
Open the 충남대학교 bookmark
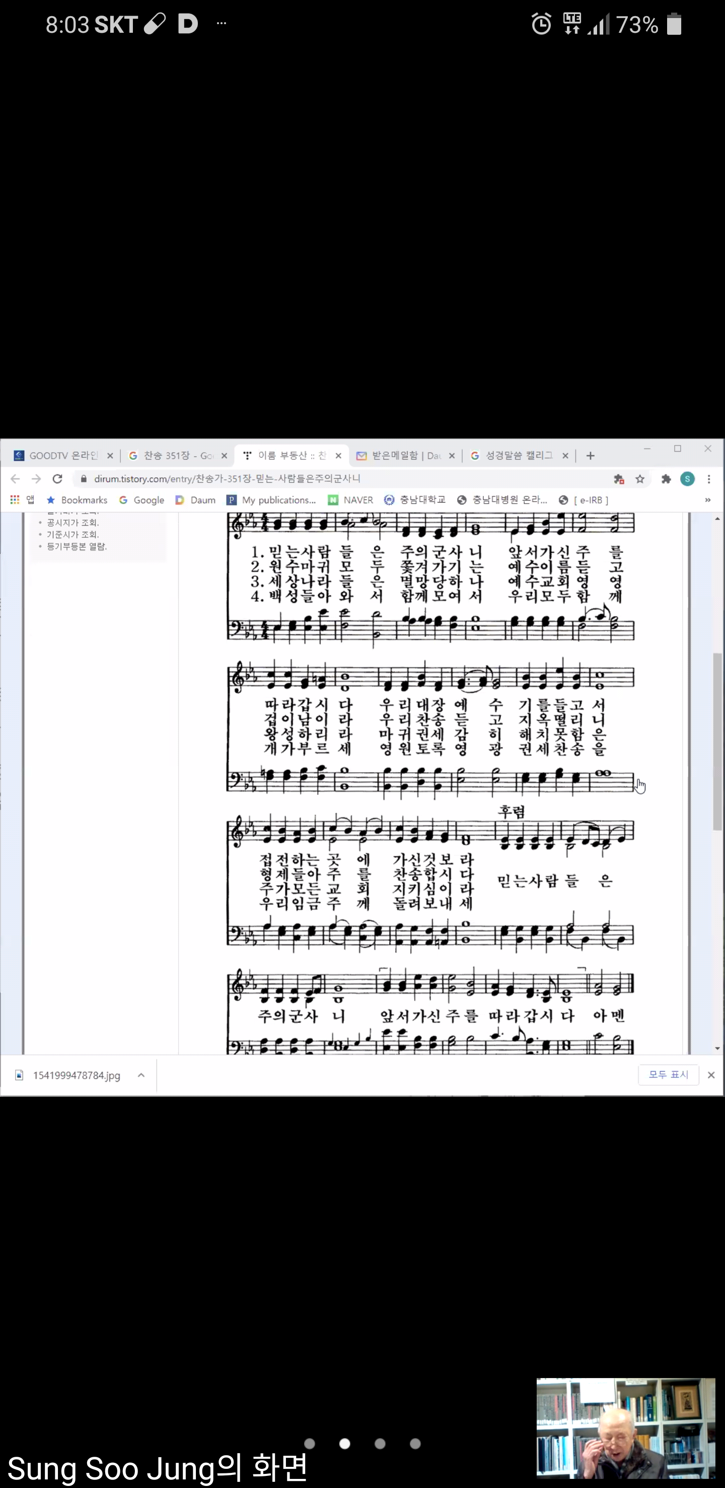tap(415, 500)
